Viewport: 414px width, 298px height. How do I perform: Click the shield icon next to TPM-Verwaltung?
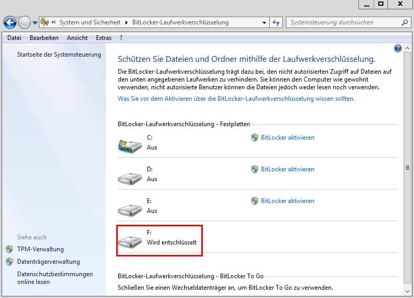tap(9, 249)
